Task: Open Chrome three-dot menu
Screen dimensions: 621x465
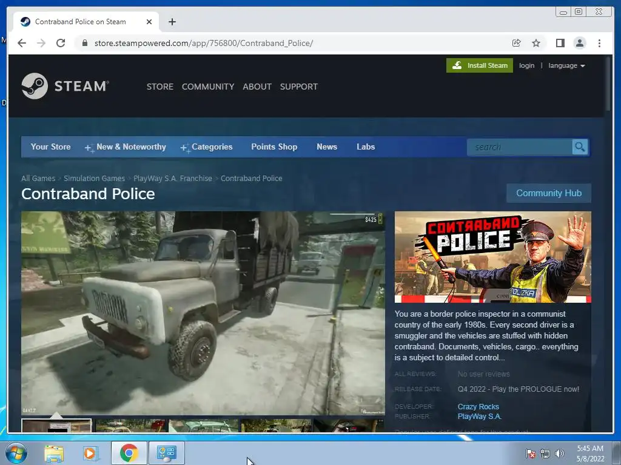Action: (x=599, y=43)
